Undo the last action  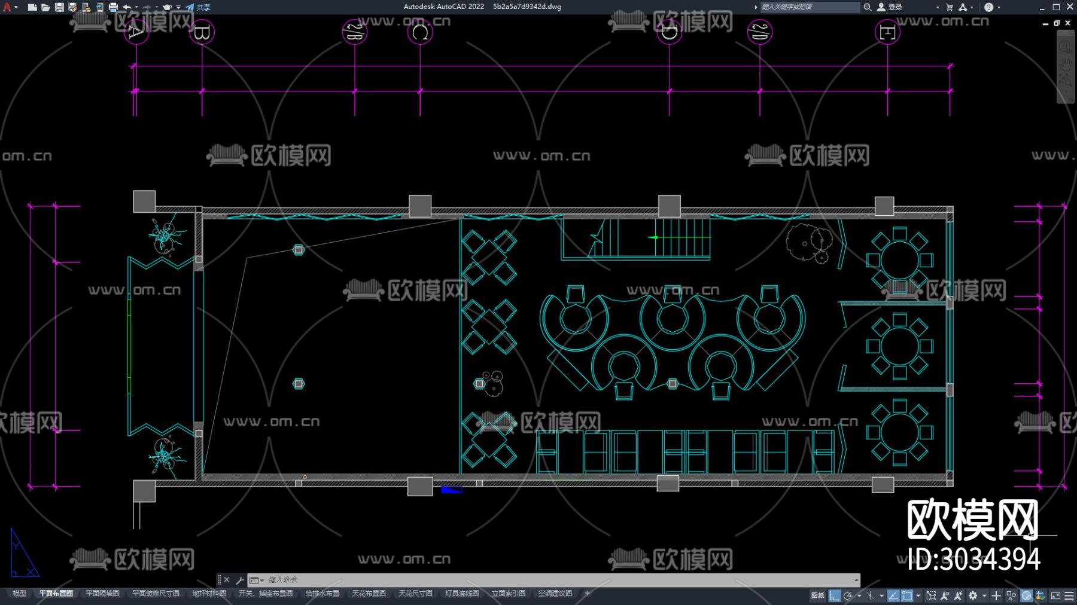(127, 7)
